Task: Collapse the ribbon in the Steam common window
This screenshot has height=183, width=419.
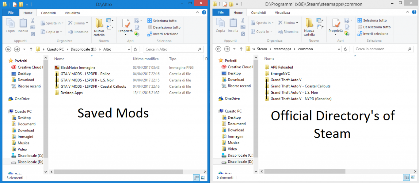Action: [x=409, y=12]
